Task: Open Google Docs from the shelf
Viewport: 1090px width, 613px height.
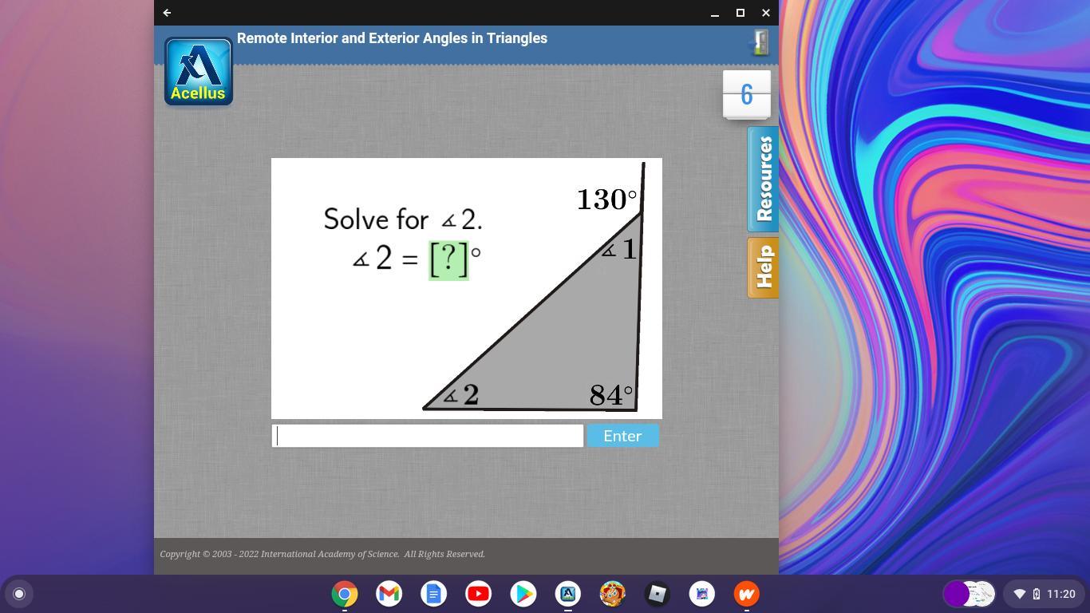Action: pyautogui.click(x=434, y=594)
